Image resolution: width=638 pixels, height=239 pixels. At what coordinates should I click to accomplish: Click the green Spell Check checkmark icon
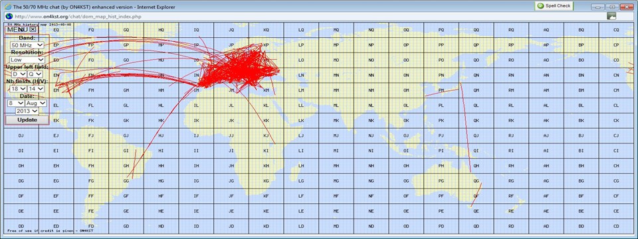point(540,6)
